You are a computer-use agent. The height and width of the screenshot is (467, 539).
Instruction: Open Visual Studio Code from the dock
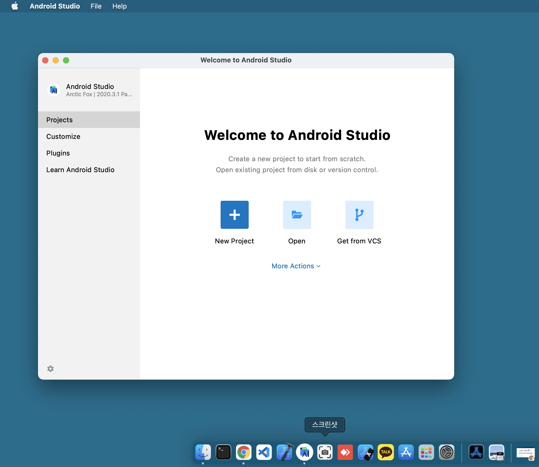[264, 452]
